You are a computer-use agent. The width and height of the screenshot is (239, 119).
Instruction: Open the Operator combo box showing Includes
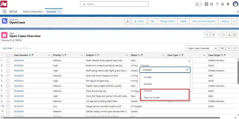pos(165,70)
